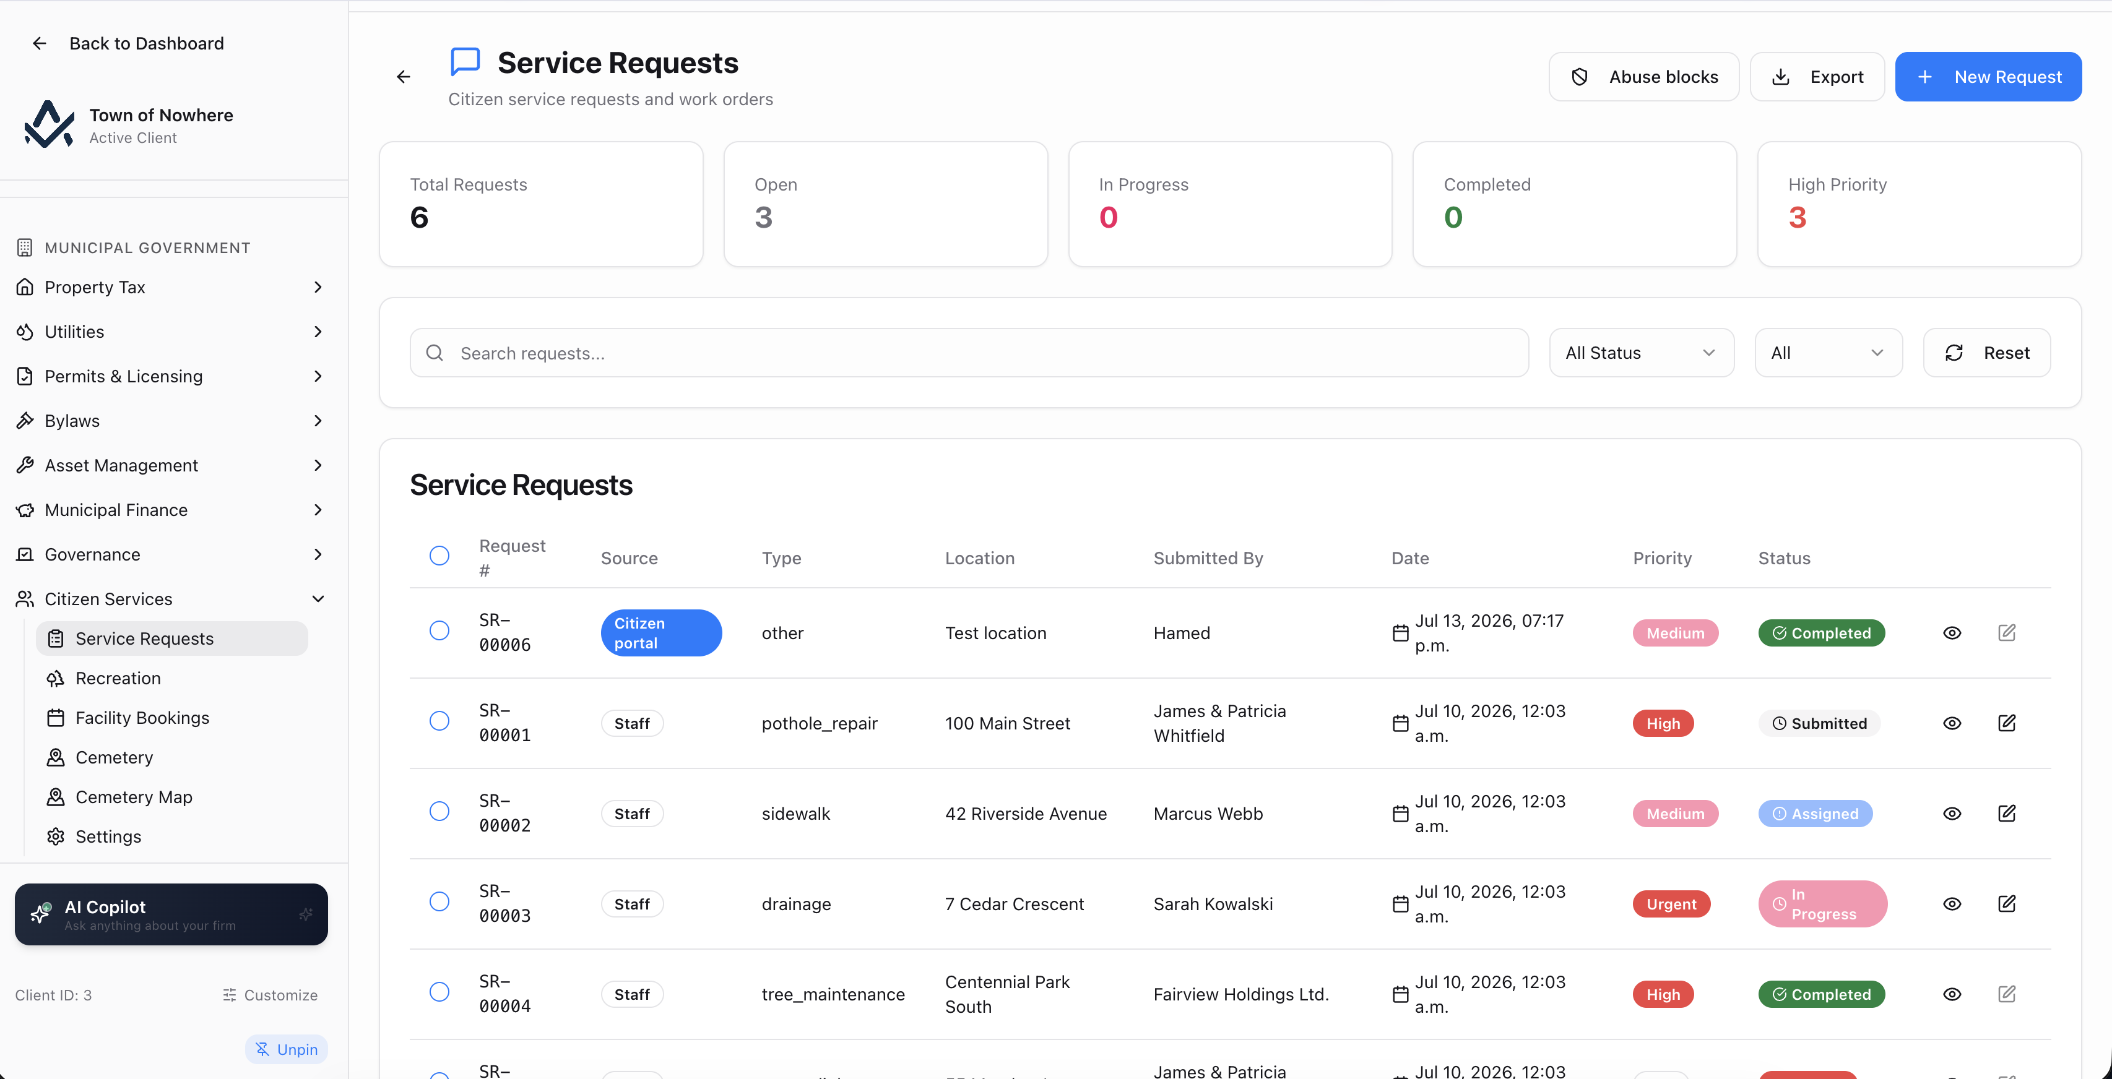2112x1079 pixels.
Task: Expand the Asset Management chevron
Action: pos(318,465)
